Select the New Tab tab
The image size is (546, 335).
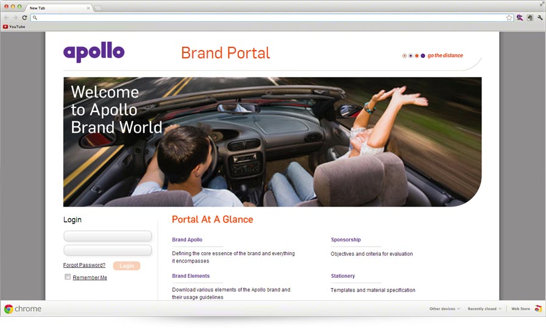pos(58,8)
